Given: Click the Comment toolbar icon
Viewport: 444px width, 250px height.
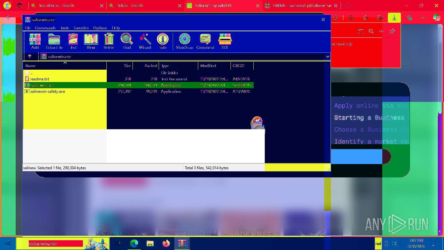Looking at the screenshot, I should click(x=205, y=41).
